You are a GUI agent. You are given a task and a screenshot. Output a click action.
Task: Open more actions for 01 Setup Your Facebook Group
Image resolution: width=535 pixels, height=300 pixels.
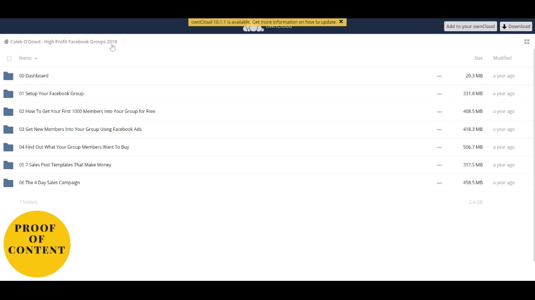point(439,94)
